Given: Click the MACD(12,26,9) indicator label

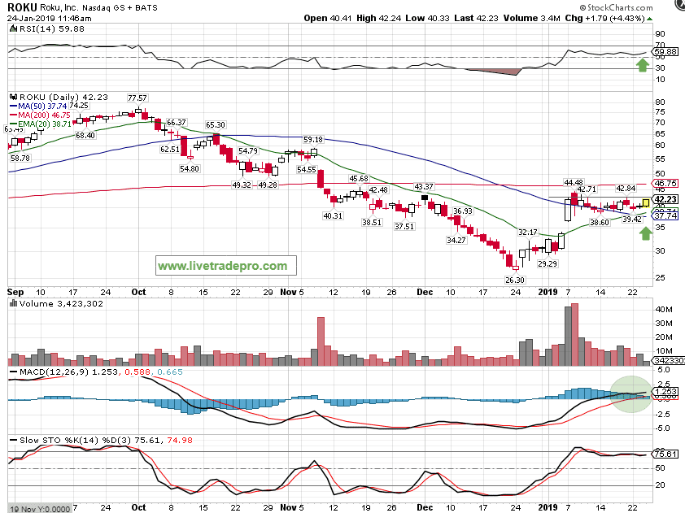Looking at the screenshot, I should pos(50,372).
